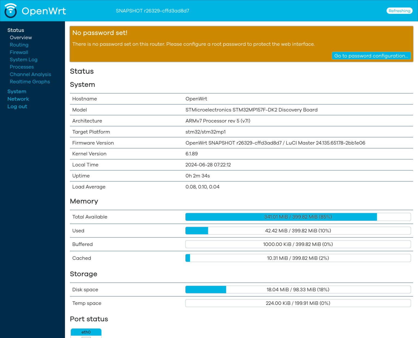This screenshot has width=418, height=338.
Task: Click the Used memory progress bar
Action: [x=298, y=231]
